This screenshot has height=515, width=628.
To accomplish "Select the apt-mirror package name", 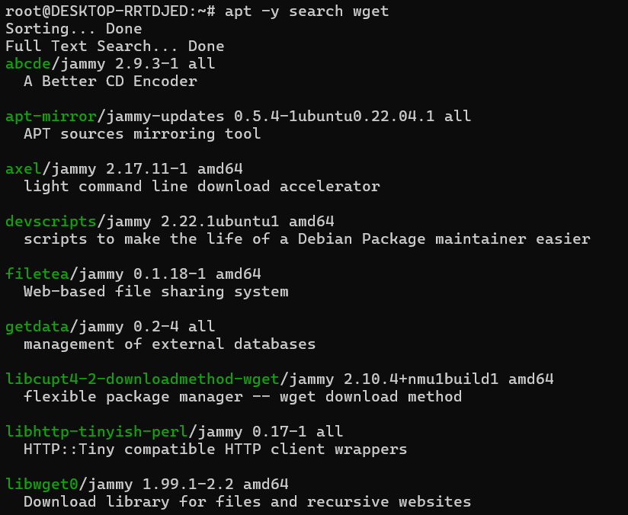I will pyautogui.click(x=50, y=117).
